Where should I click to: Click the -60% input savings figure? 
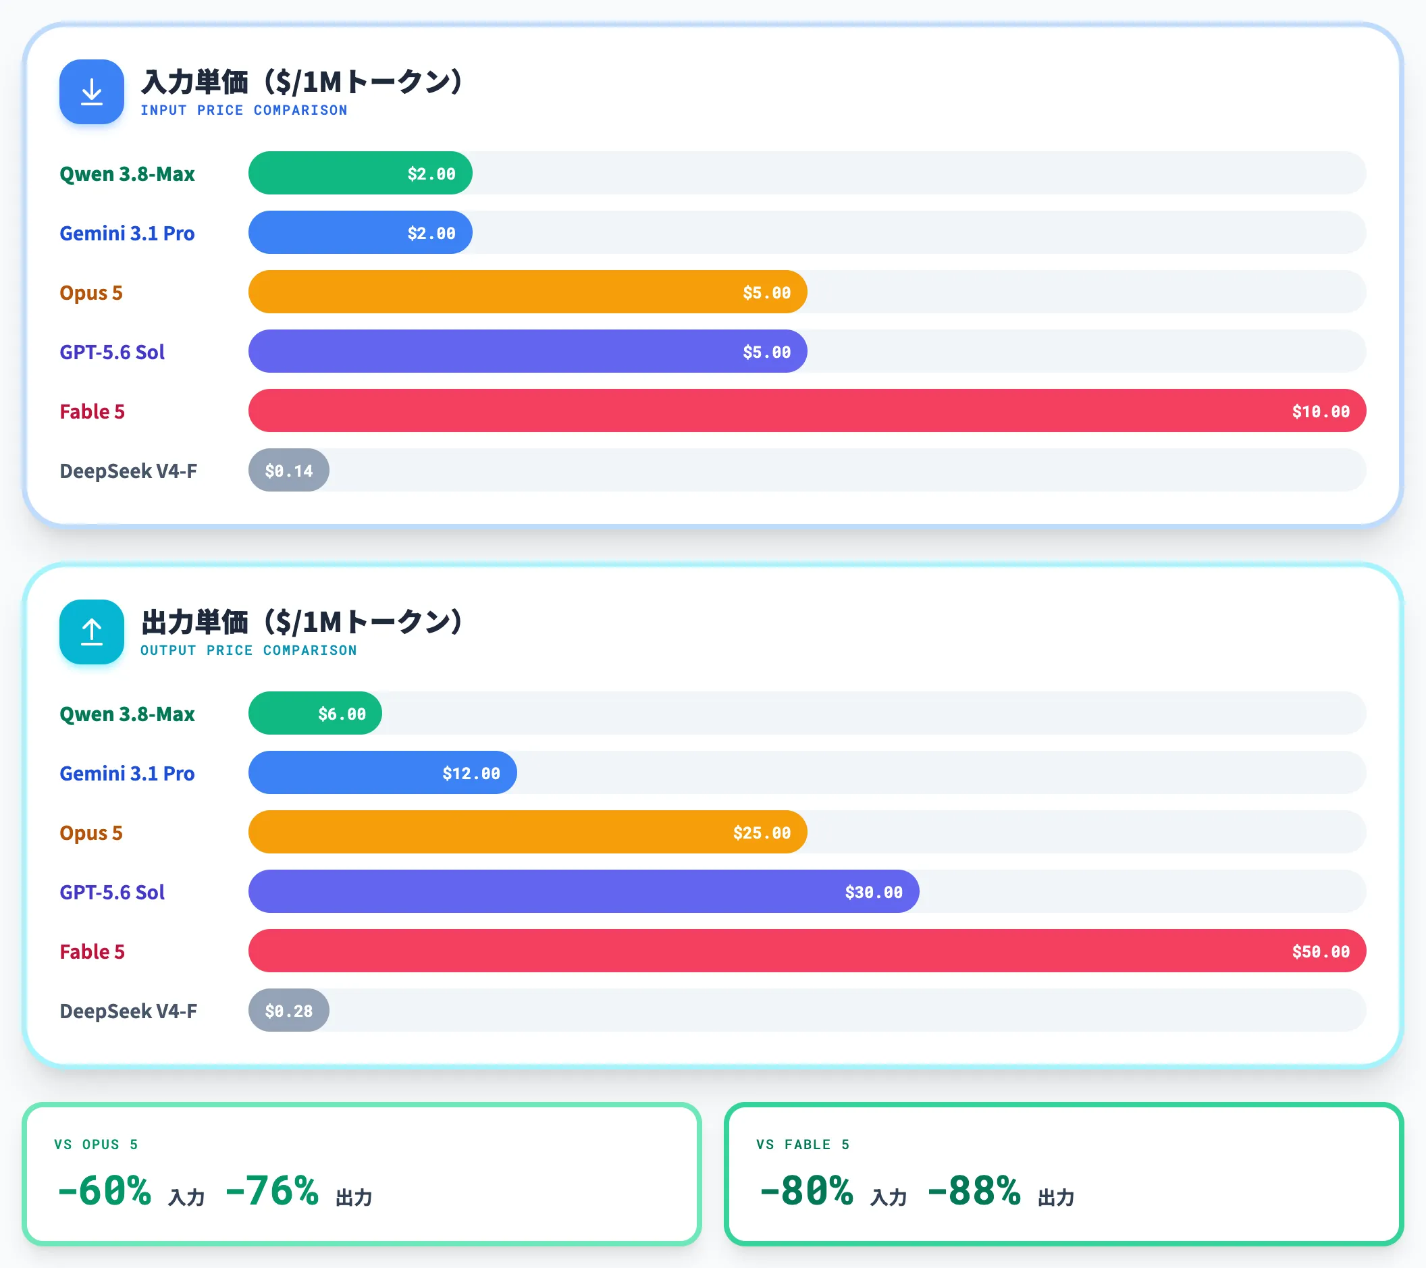(x=105, y=1190)
